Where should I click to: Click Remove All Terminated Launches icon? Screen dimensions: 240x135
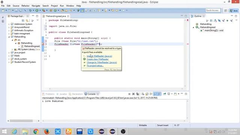(x=138, y=94)
